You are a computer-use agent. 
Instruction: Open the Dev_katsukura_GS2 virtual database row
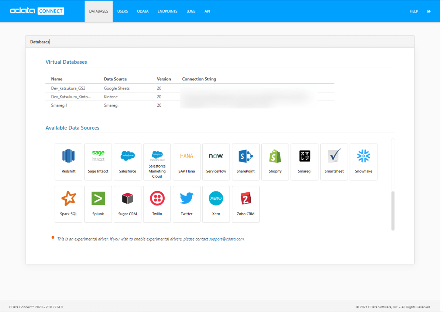click(68, 88)
